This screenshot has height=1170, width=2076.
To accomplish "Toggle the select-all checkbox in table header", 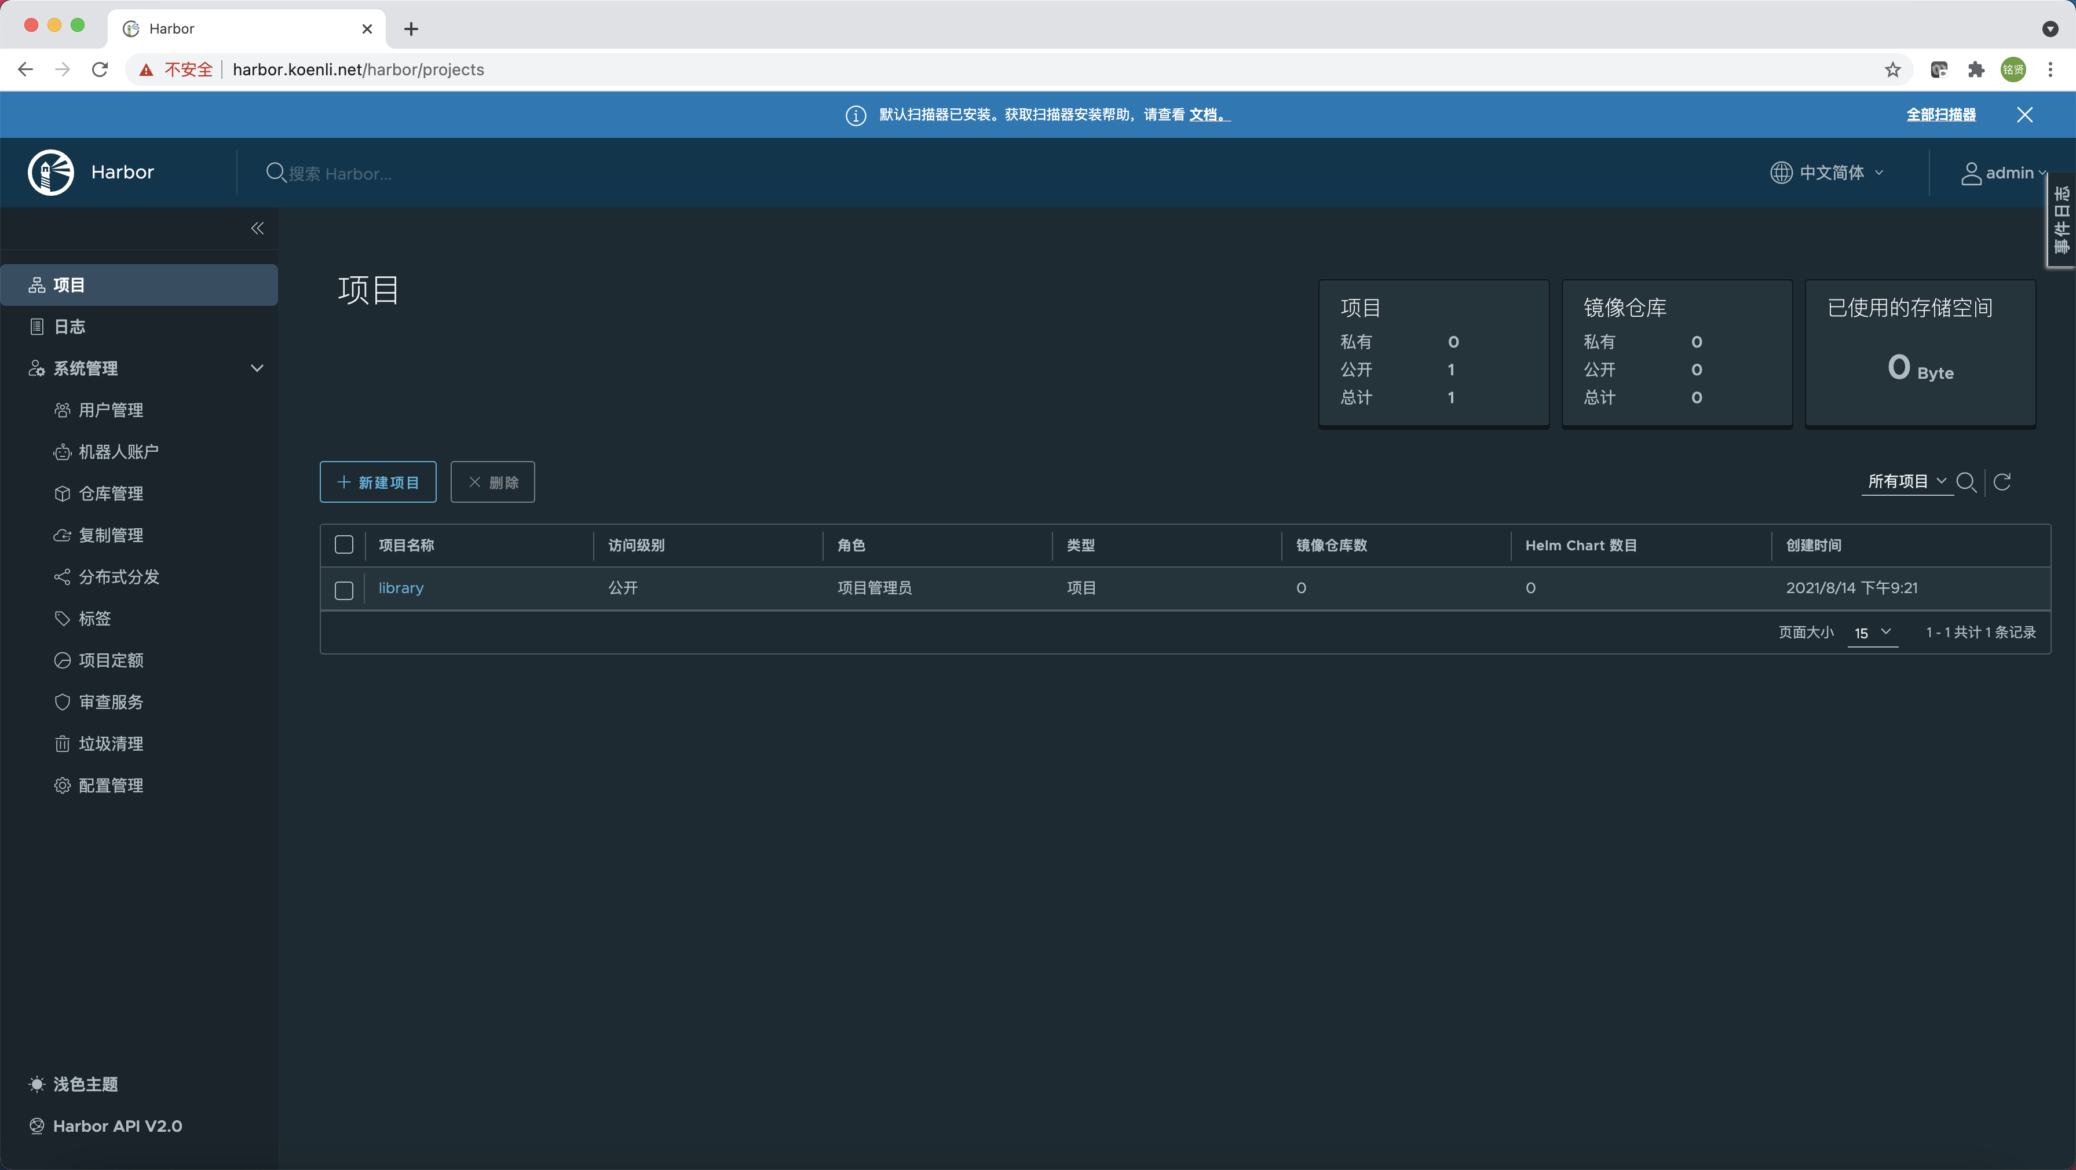I will click(343, 544).
